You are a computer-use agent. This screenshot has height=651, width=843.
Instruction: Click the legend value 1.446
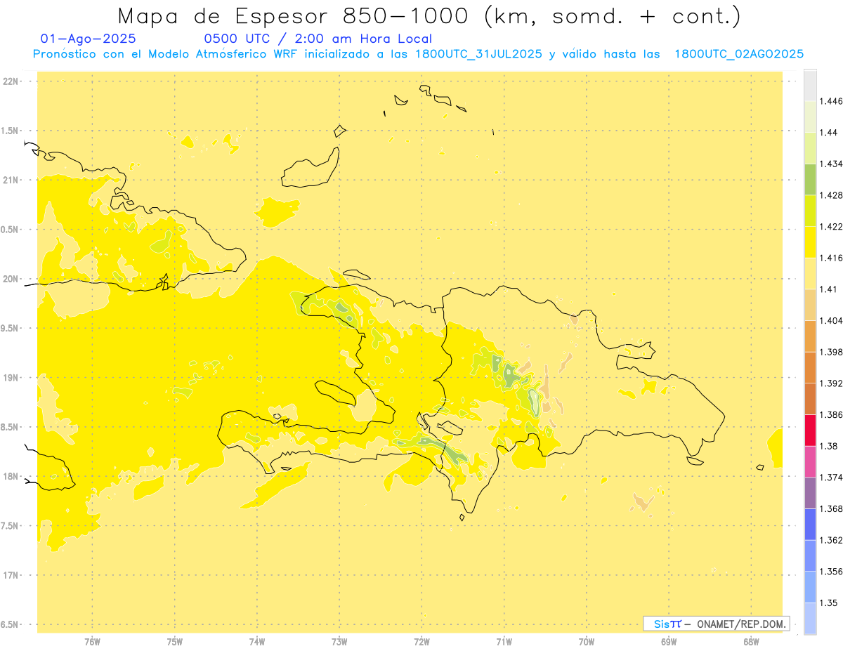click(x=832, y=101)
